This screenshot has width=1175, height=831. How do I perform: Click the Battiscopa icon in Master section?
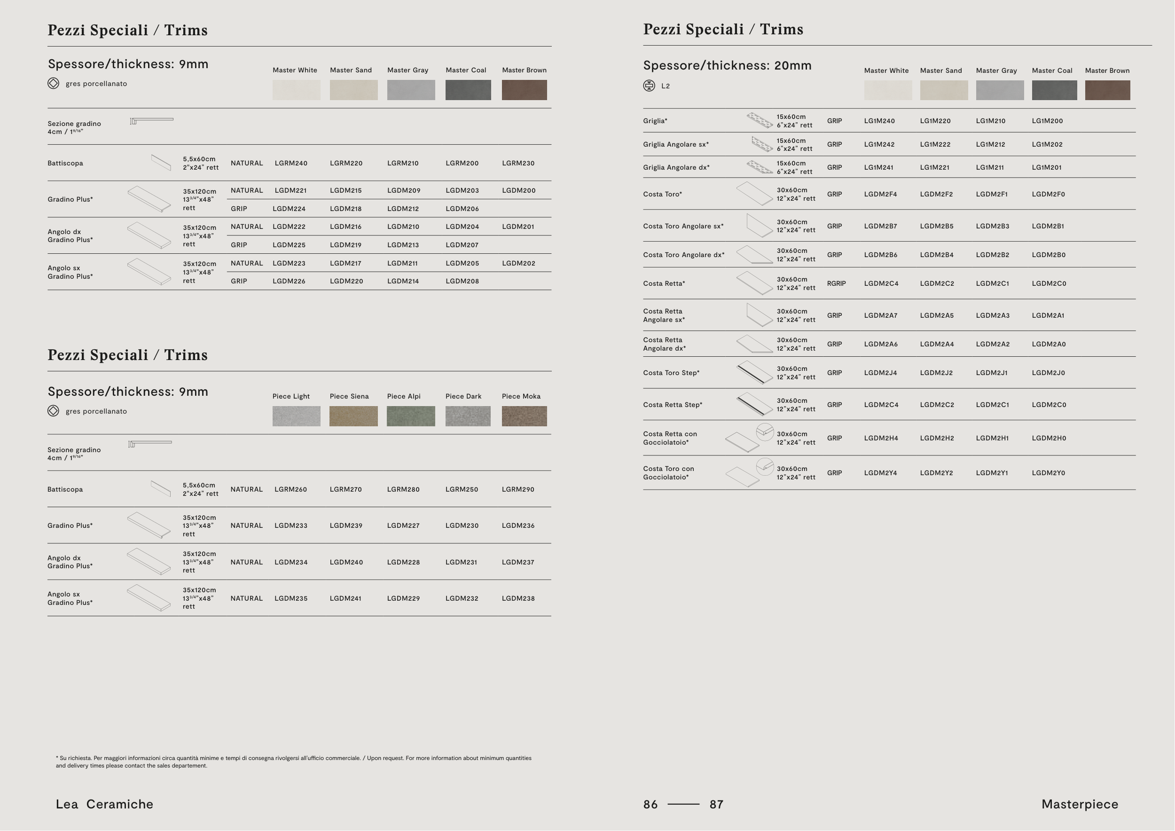pyautogui.click(x=161, y=163)
